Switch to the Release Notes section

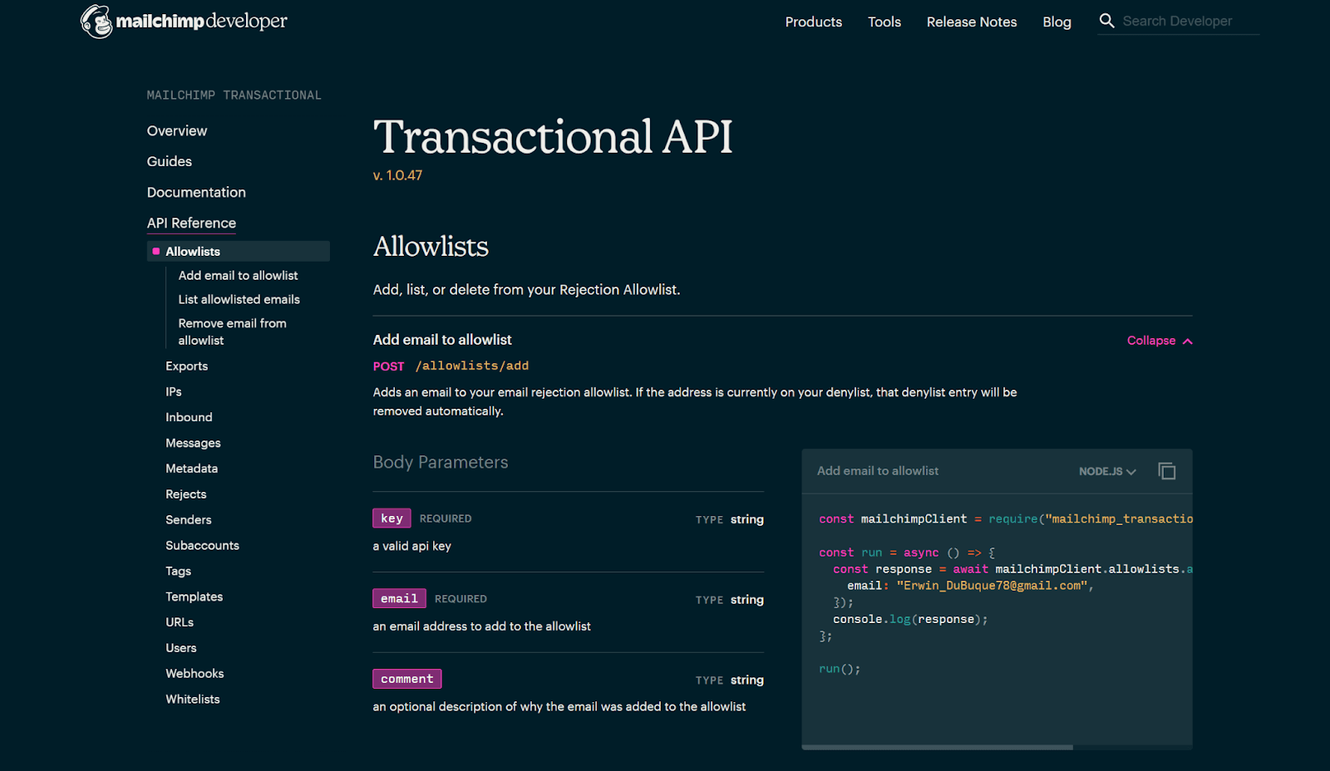tap(971, 22)
